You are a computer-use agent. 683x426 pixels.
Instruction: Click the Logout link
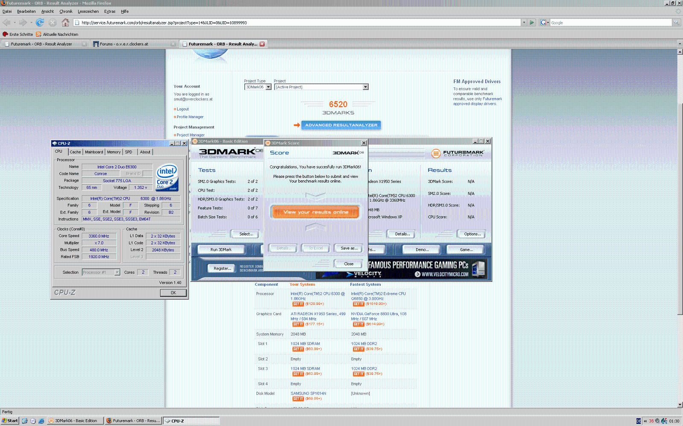click(x=183, y=109)
